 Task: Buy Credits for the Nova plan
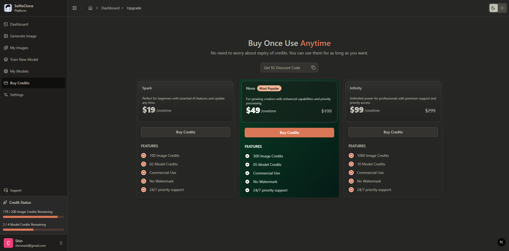[x=289, y=133]
